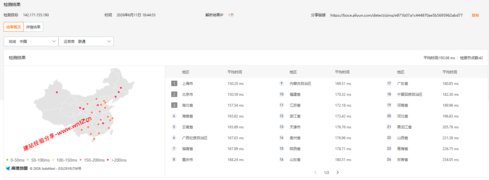The height and width of the screenshot is (180, 489).
Task: Select the 山东省 region cell
Action: 295,160
